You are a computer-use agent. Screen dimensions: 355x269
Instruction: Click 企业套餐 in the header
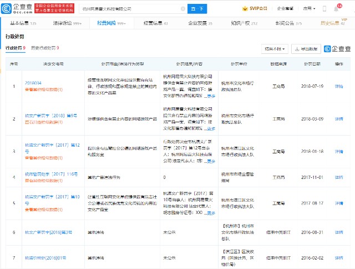(286, 9)
